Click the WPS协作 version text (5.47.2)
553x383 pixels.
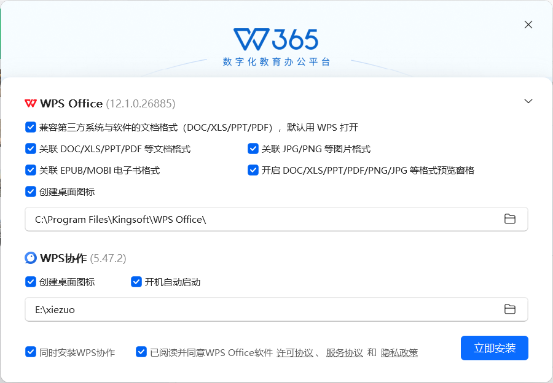[x=108, y=258]
